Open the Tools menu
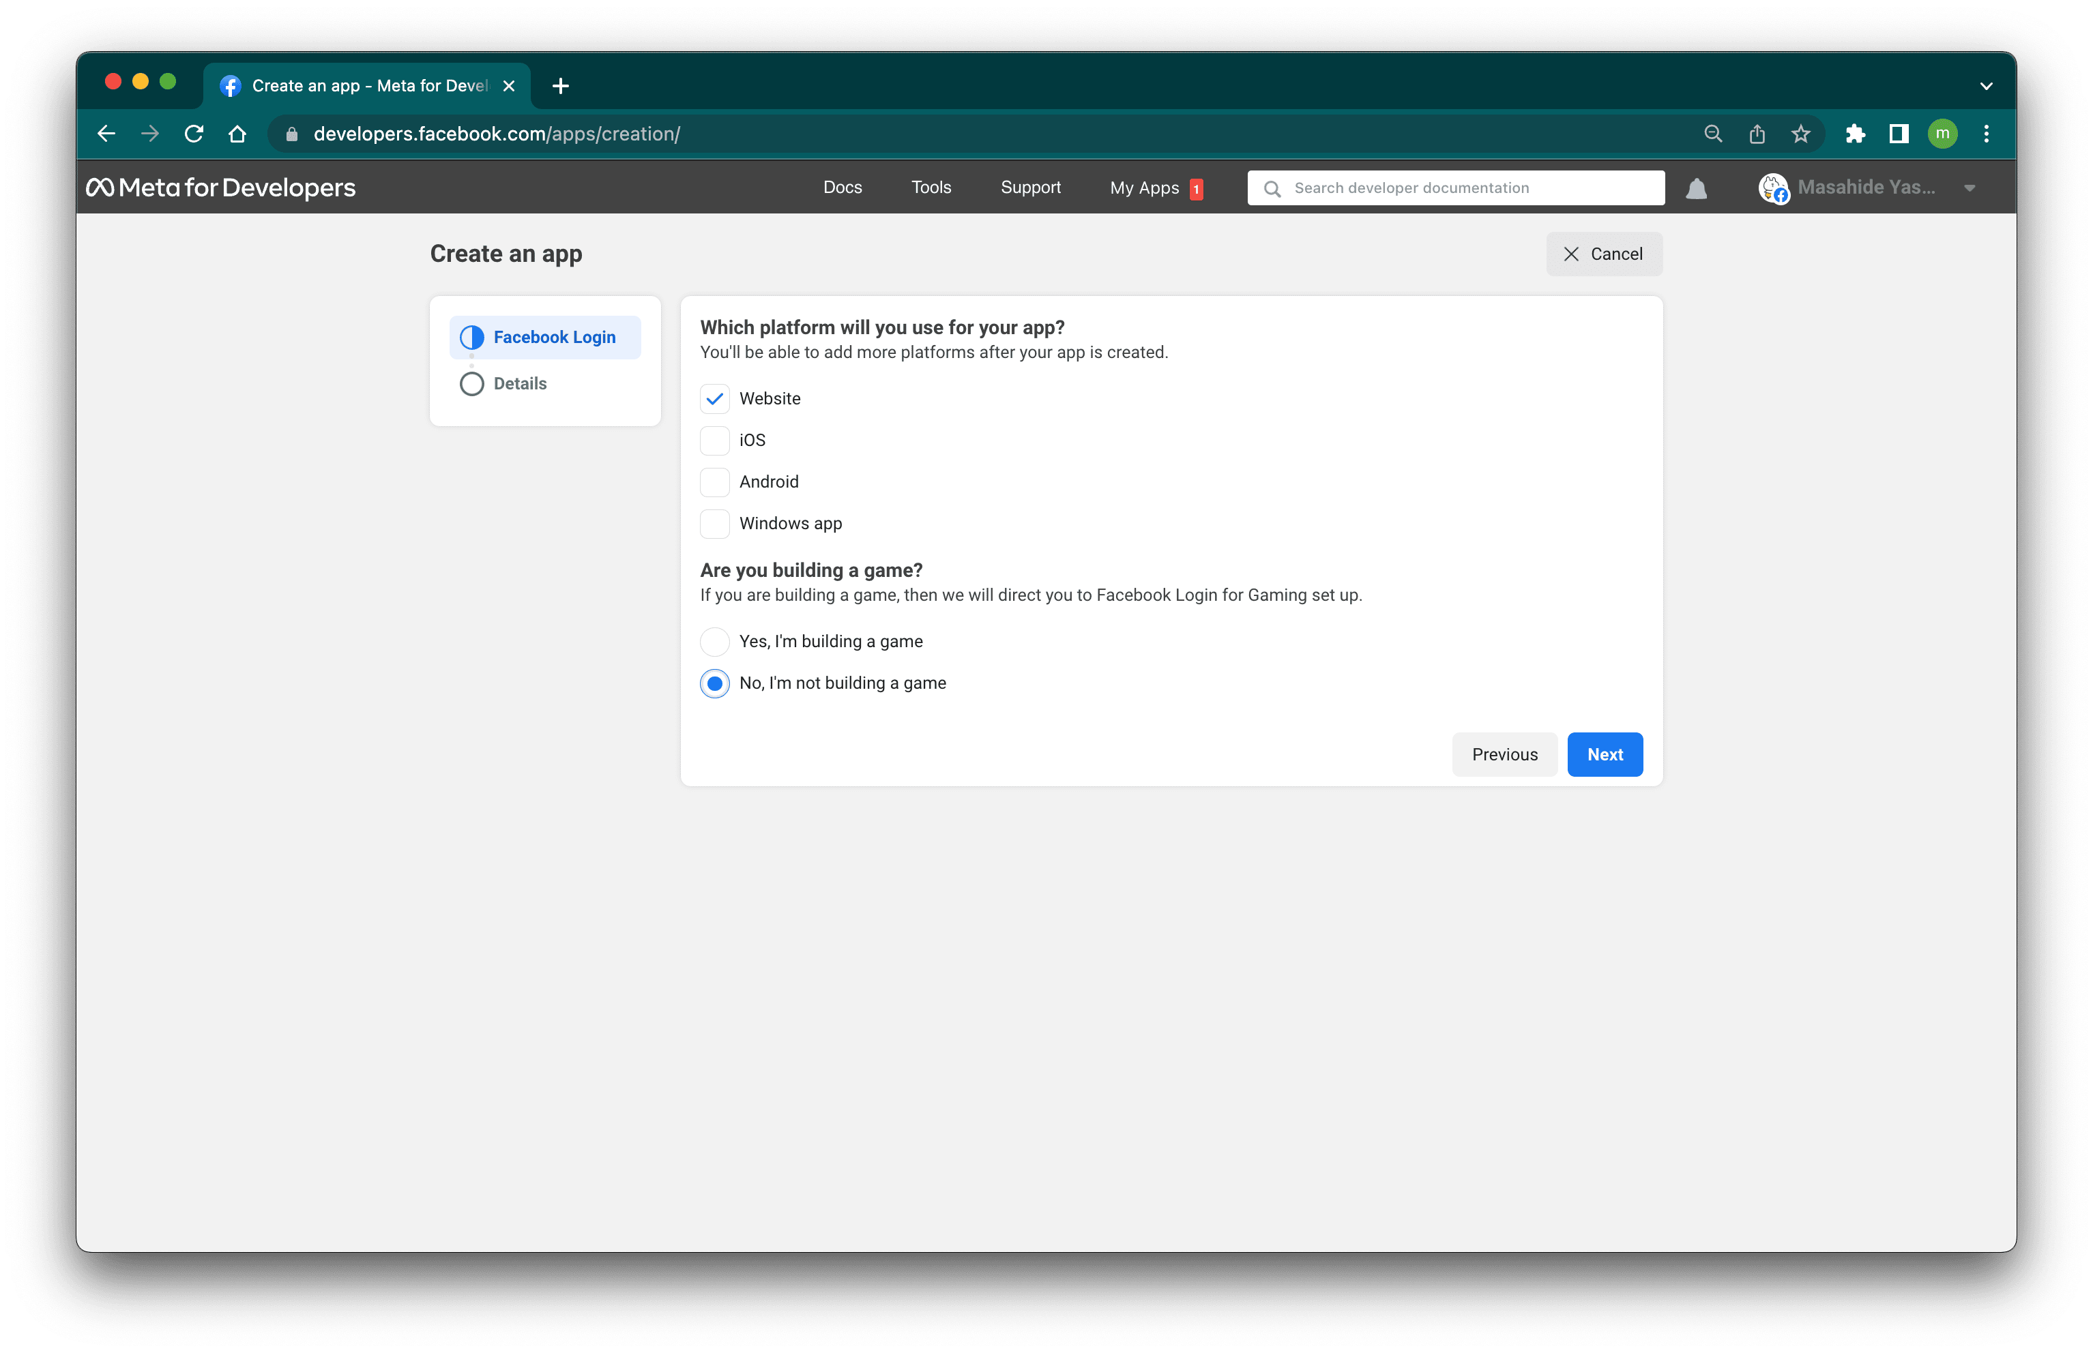 [931, 187]
